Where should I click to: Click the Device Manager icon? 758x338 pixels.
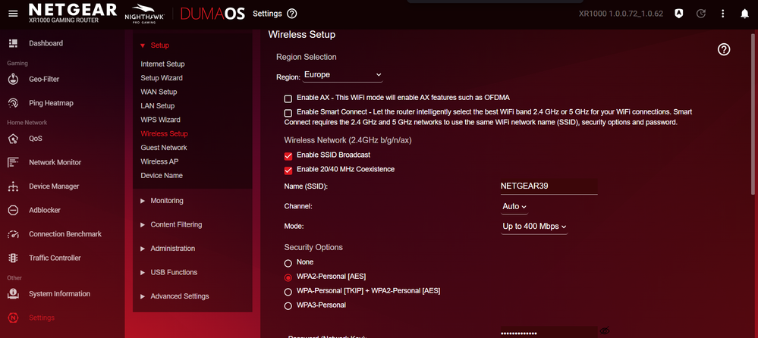14,186
